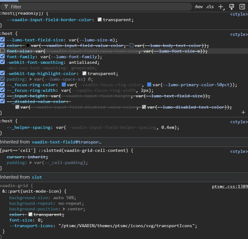
Task: Click the plus icon to insert style rule
Action: pyautogui.click(x=243, y=112)
